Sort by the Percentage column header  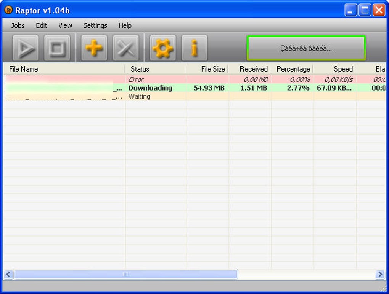(x=292, y=69)
